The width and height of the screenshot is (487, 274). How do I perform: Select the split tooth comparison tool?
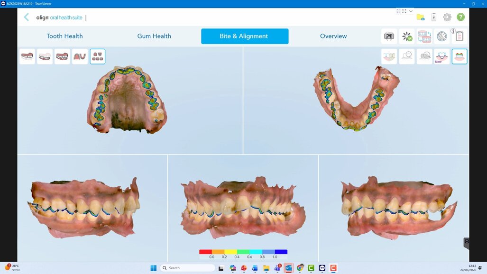389,56
